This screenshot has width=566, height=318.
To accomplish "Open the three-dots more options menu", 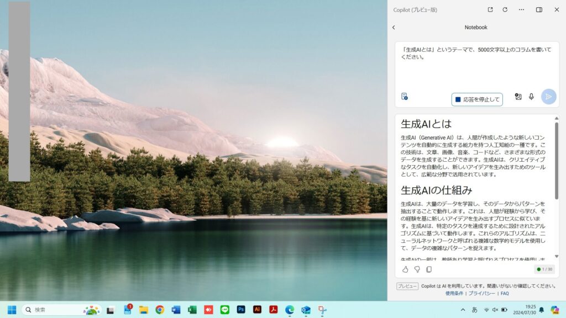I will [521, 9].
